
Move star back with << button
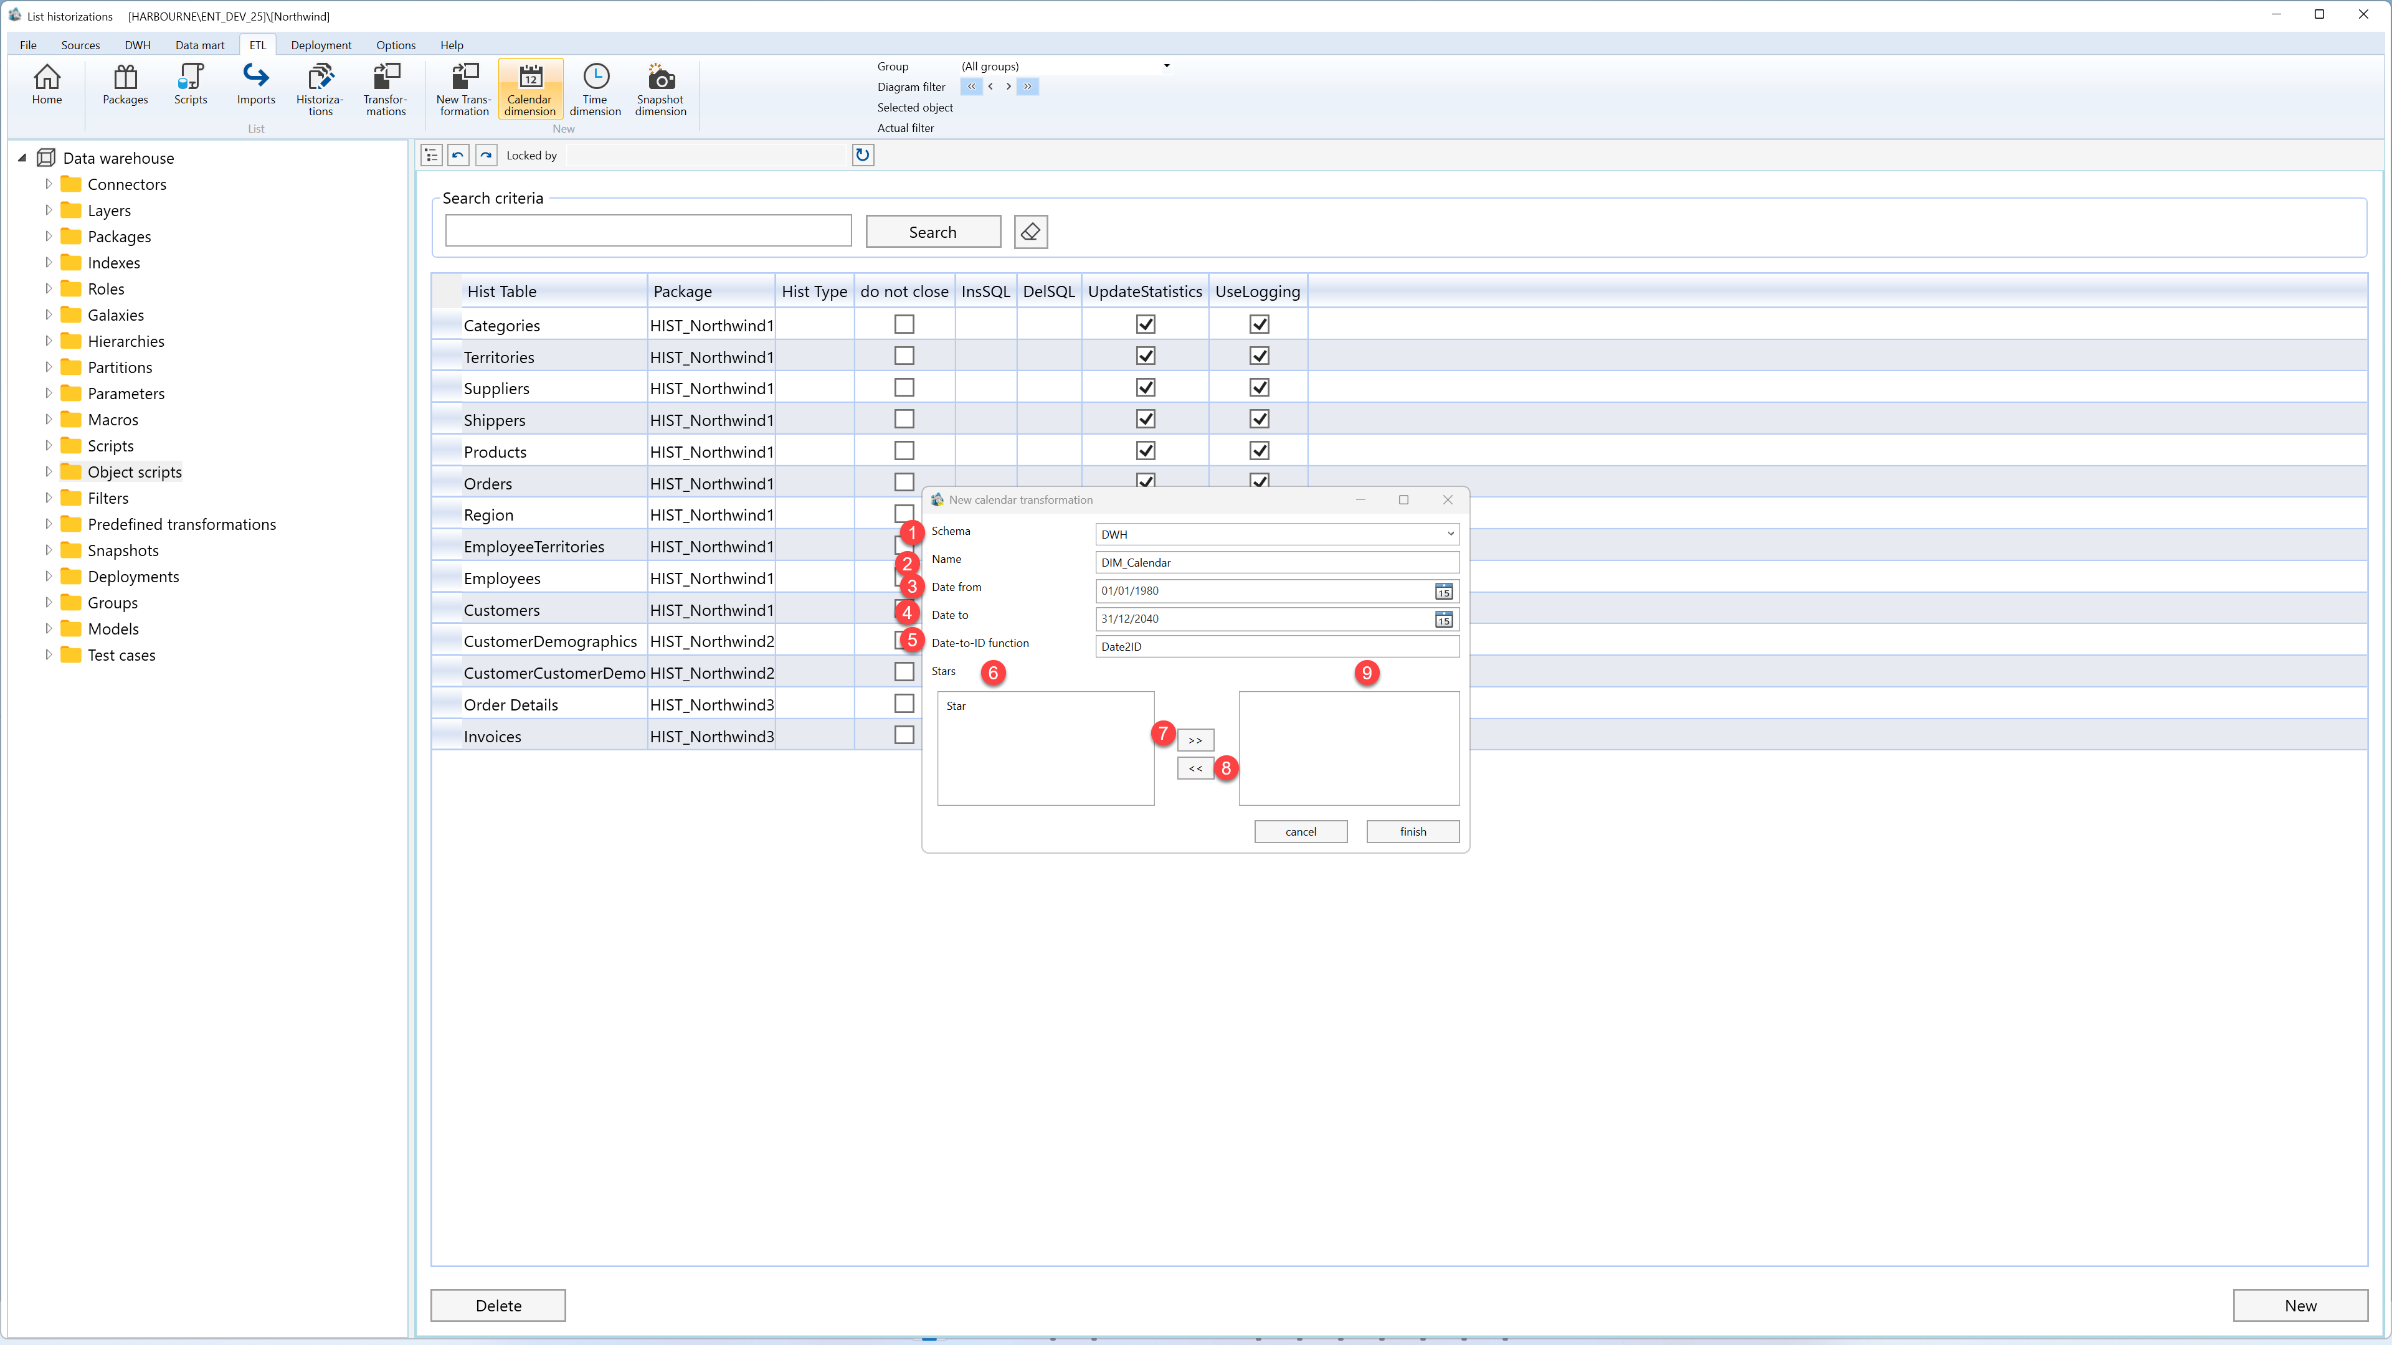(x=1195, y=768)
